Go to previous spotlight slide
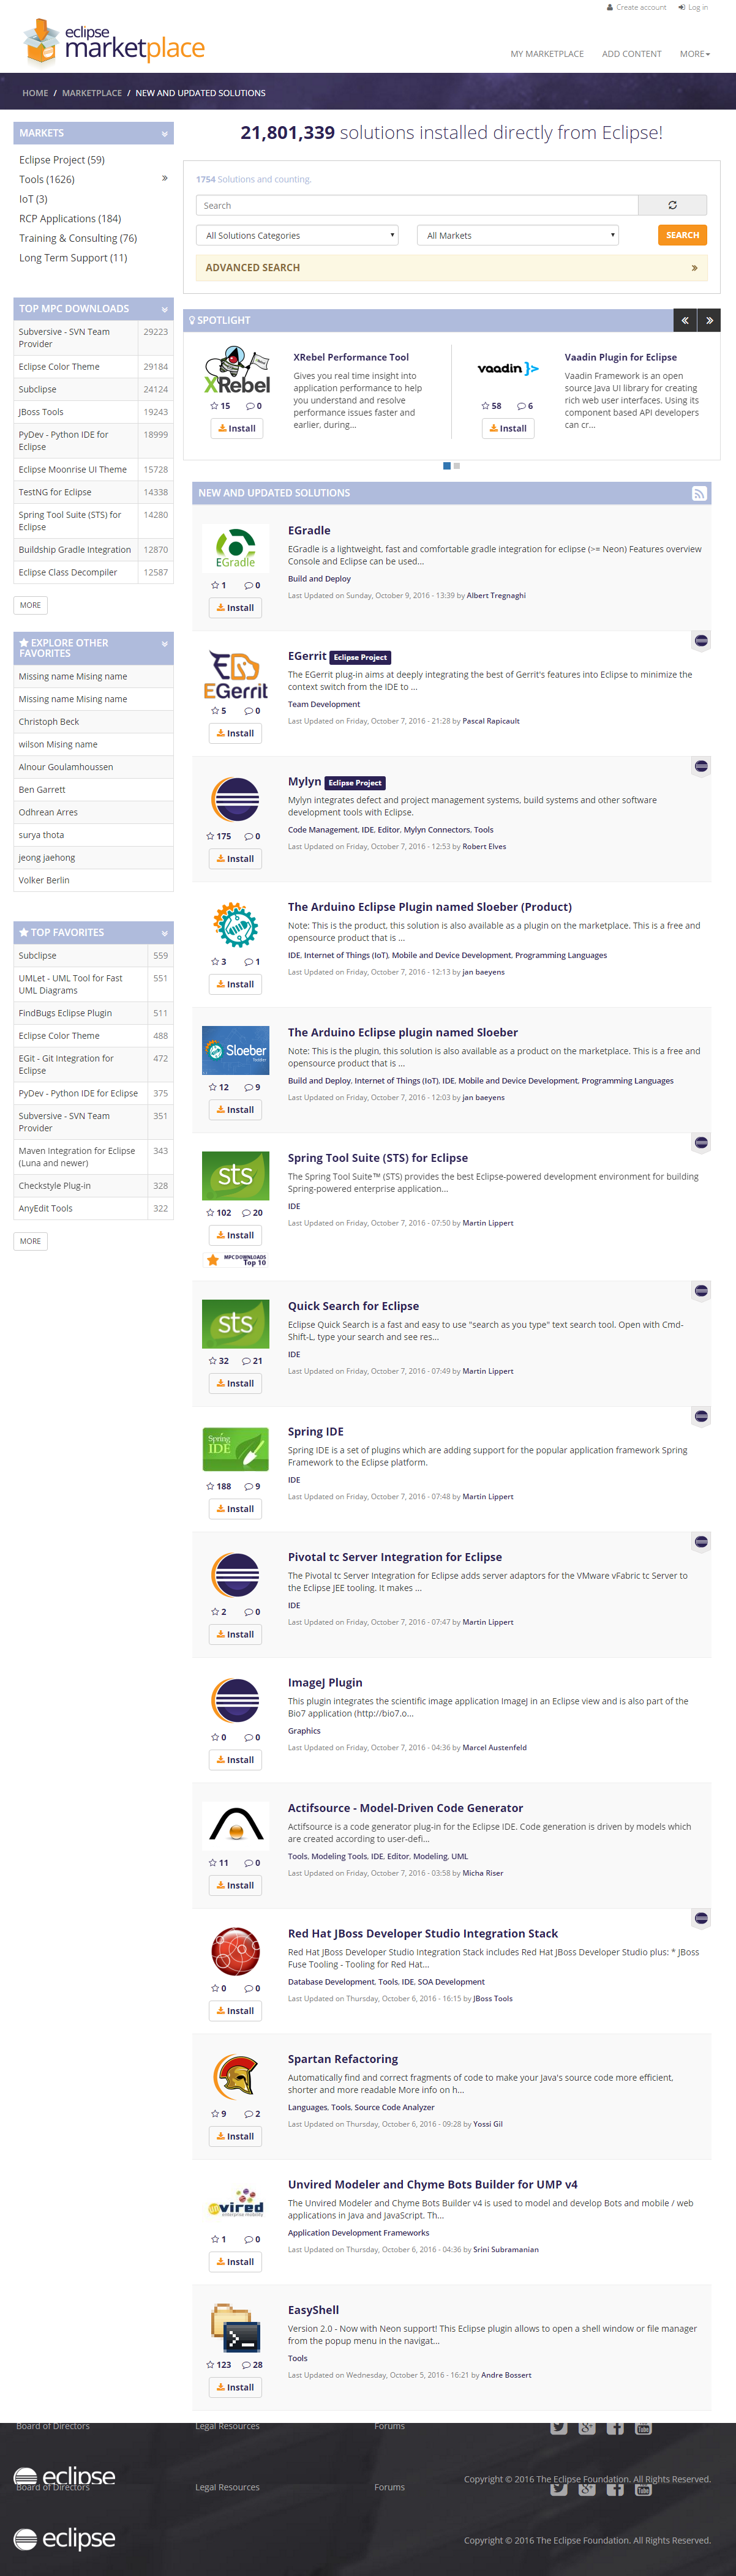The width and height of the screenshot is (736, 2576). 685,320
